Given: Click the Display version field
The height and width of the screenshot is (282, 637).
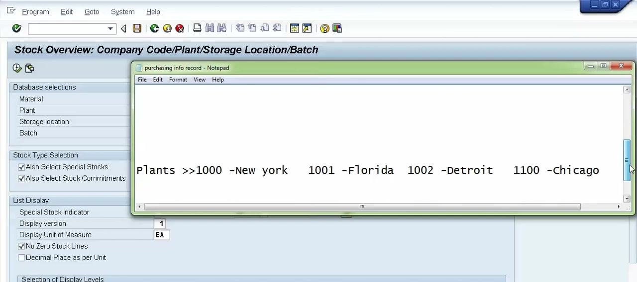Looking at the screenshot, I should 160,223.
